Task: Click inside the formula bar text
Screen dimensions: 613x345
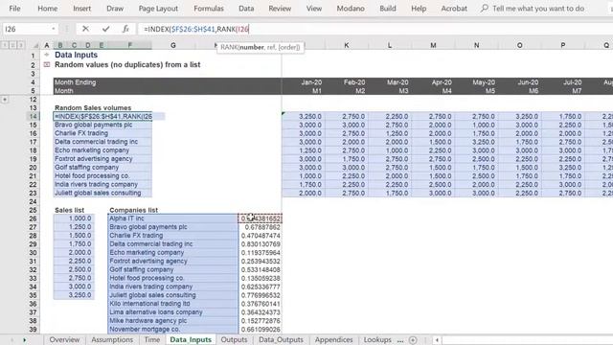Action: 196,29
